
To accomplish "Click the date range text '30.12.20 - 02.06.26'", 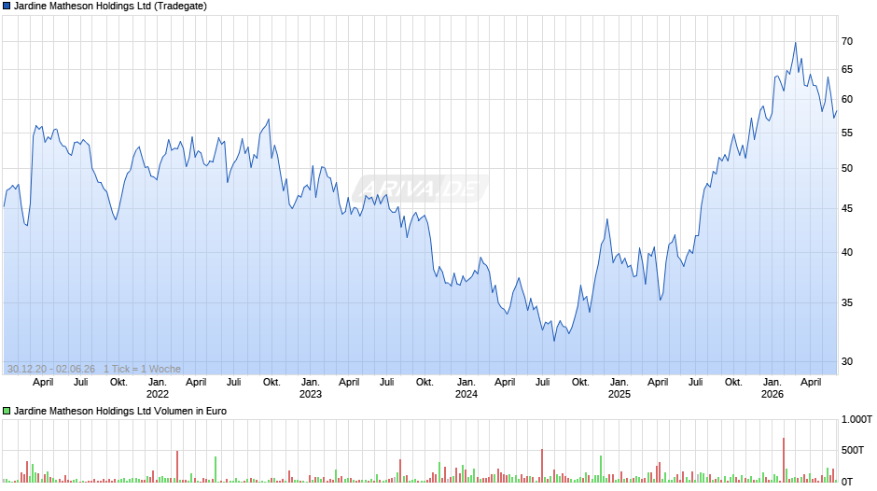I will point(51,369).
